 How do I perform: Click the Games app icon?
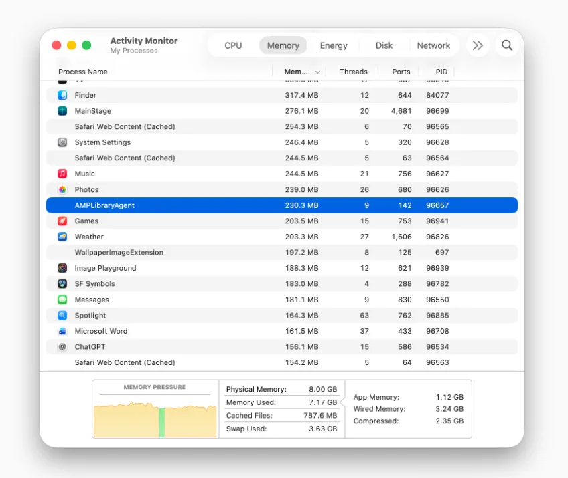[x=62, y=221]
